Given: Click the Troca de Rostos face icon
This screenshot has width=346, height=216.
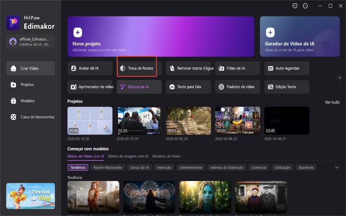Looking at the screenshot, I should [123, 68].
